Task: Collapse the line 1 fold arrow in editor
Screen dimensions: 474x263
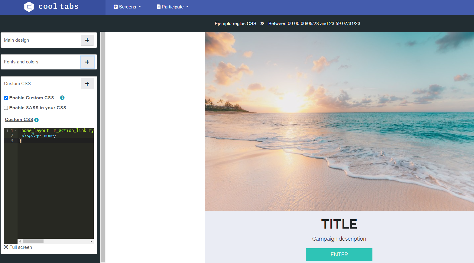Action: click(x=15, y=130)
